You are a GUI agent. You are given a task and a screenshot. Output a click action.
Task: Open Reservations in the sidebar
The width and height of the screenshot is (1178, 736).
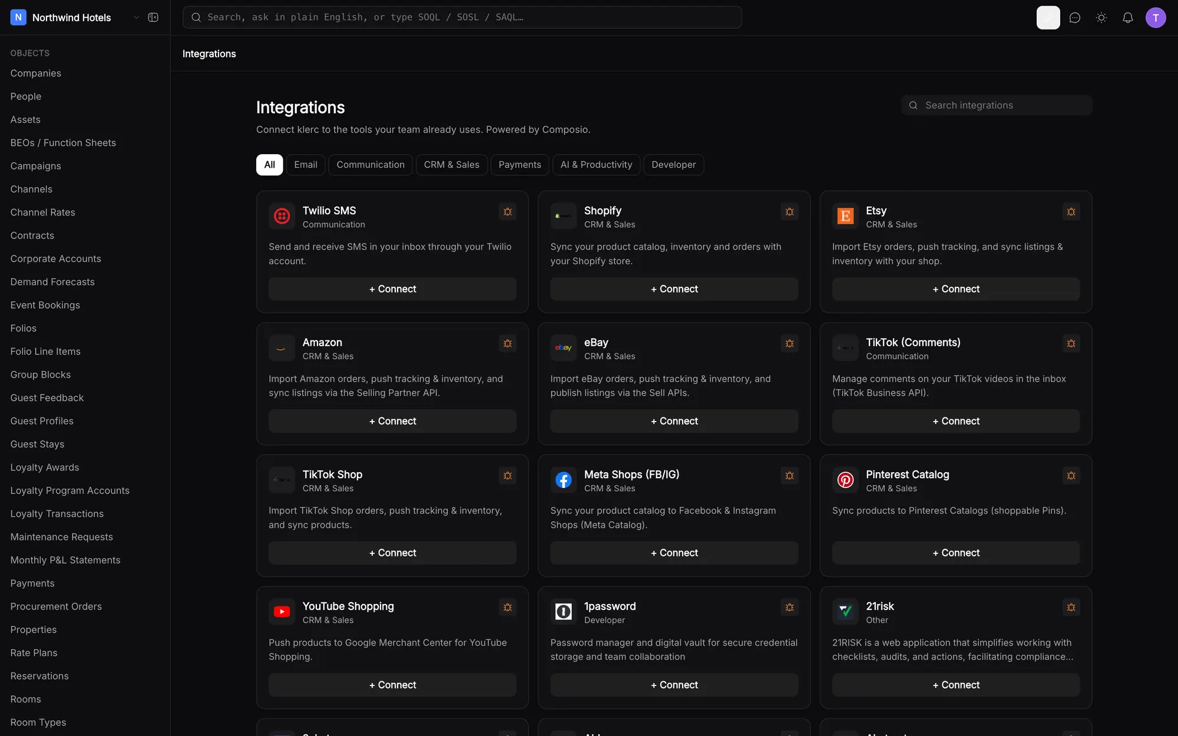pyautogui.click(x=39, y=676)
